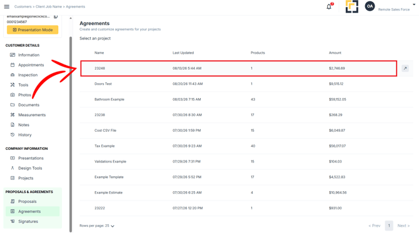Click the Name column header
The height and width of the screenshot is (233, 419).
(x=99, y=53)
